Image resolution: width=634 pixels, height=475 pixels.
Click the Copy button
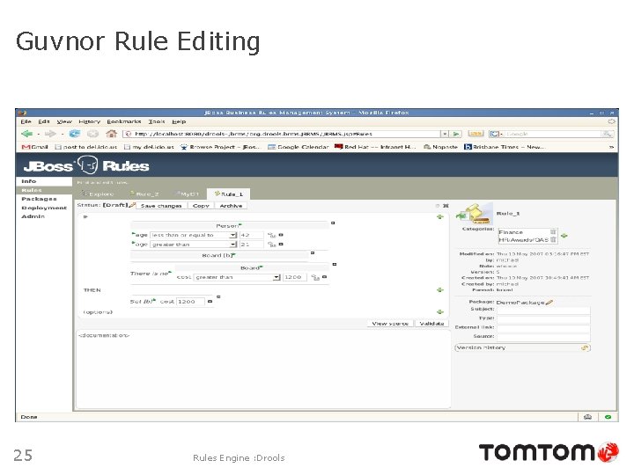201,206
